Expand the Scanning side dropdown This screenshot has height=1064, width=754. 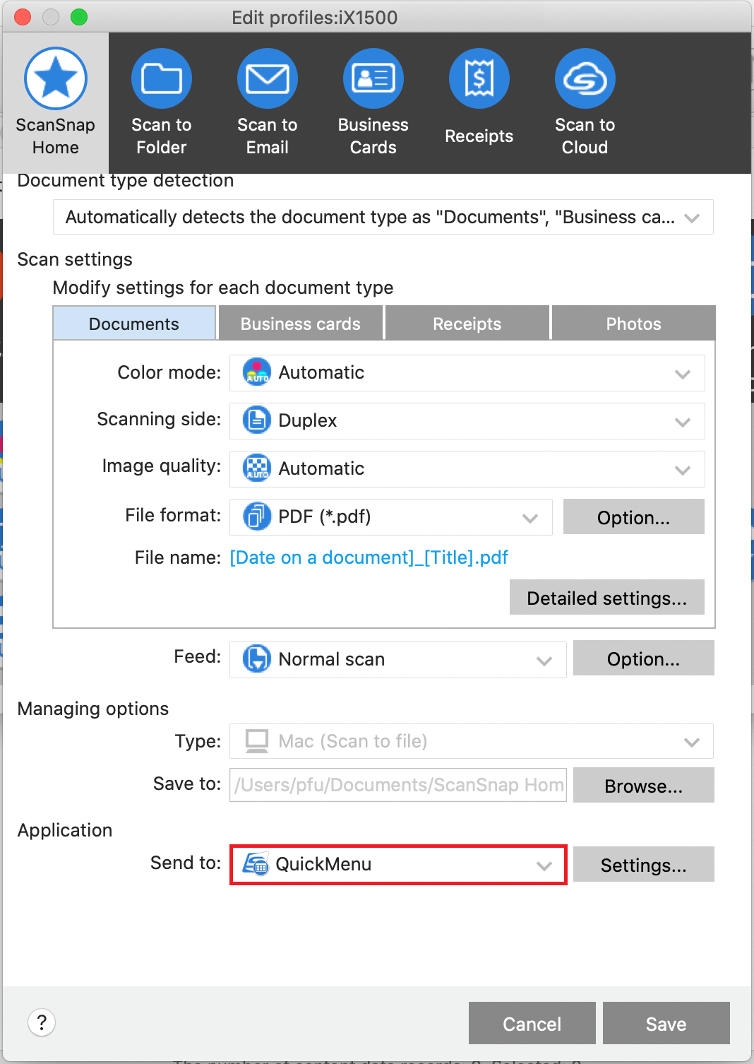[x=467, y=421]
